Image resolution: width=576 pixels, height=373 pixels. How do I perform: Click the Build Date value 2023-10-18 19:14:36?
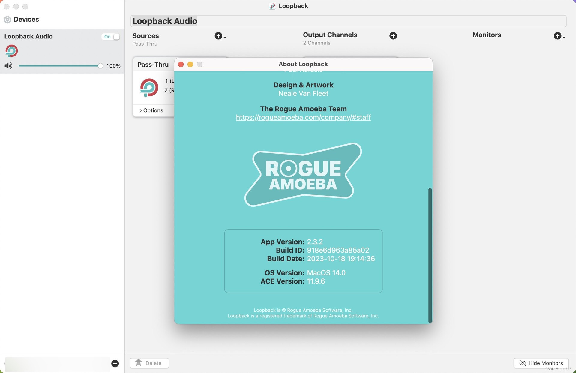341,259
